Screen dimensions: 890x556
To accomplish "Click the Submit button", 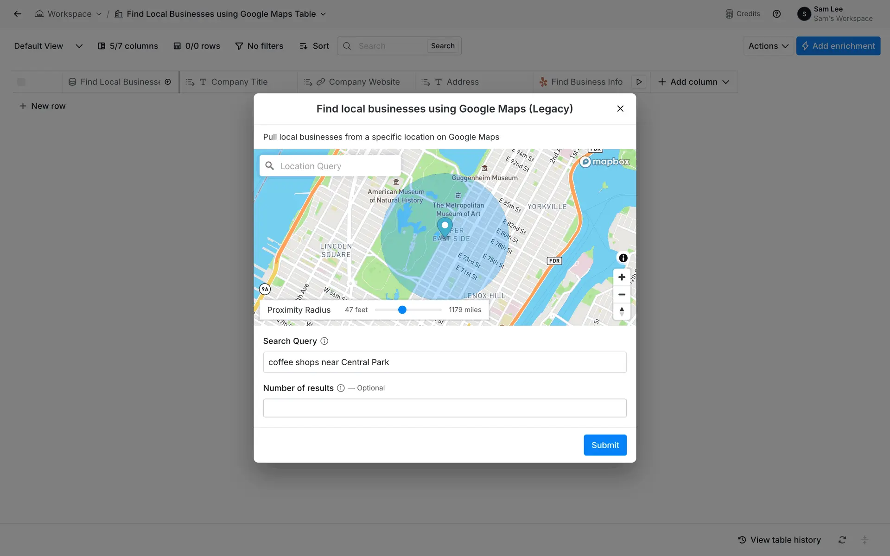I will 605,445.
